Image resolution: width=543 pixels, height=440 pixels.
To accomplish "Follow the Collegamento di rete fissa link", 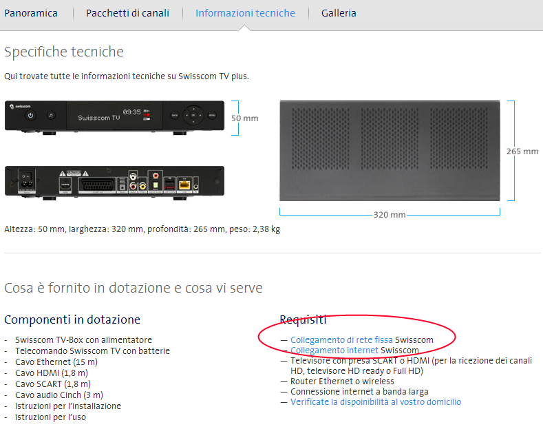I will point(341,340).
